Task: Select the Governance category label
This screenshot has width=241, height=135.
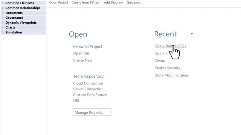Action: pyautogui.click(x=14, y=18)
